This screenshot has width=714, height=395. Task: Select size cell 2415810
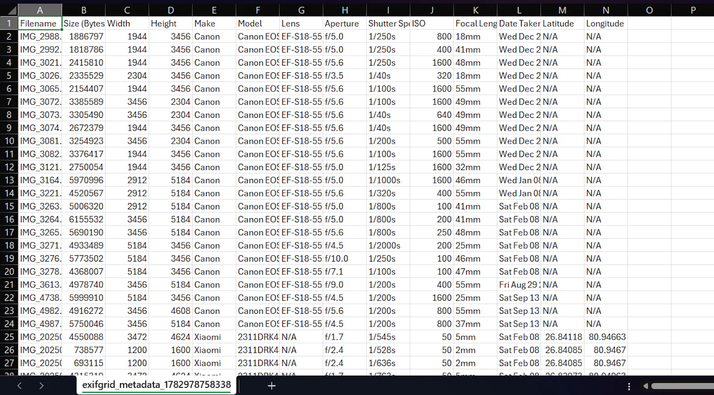83,62
